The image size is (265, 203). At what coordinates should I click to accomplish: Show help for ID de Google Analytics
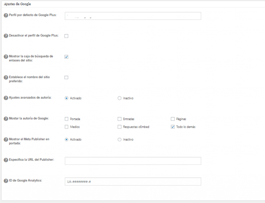click(x=6, y=181)
